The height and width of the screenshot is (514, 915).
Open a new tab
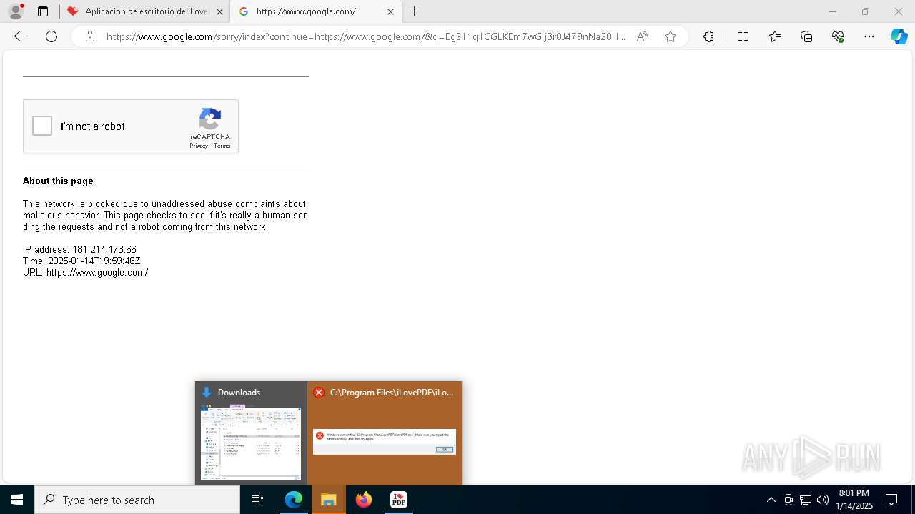tap(415, 11)
